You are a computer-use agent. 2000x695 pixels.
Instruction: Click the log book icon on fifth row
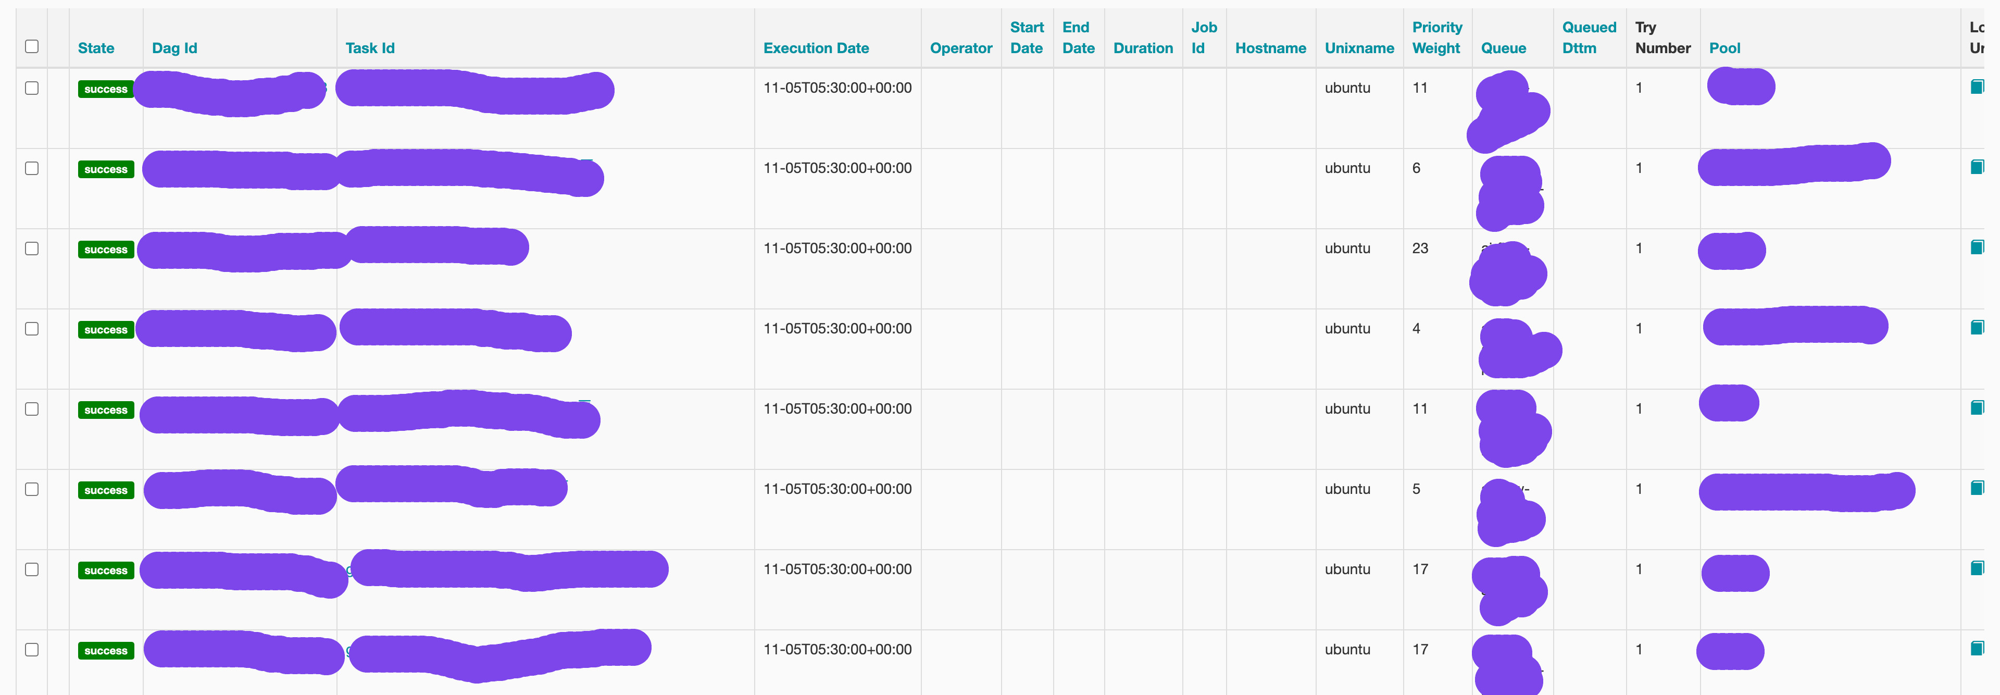1977,407
